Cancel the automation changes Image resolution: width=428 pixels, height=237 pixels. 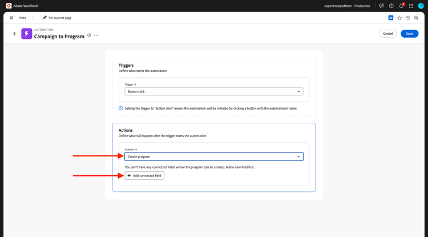387,34
